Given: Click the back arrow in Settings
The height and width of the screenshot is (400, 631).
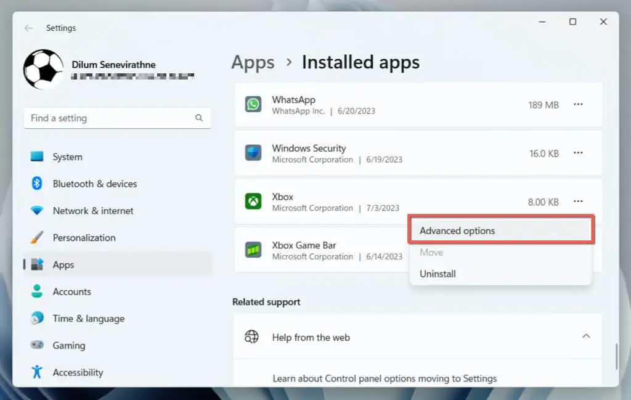Looking at the screenshot, I should (x=28, y=28).
